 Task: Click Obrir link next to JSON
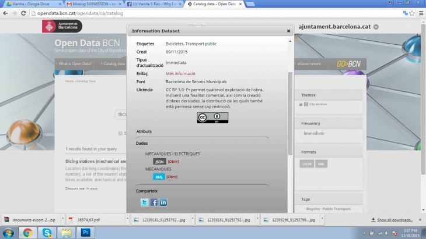click(173, 162)
